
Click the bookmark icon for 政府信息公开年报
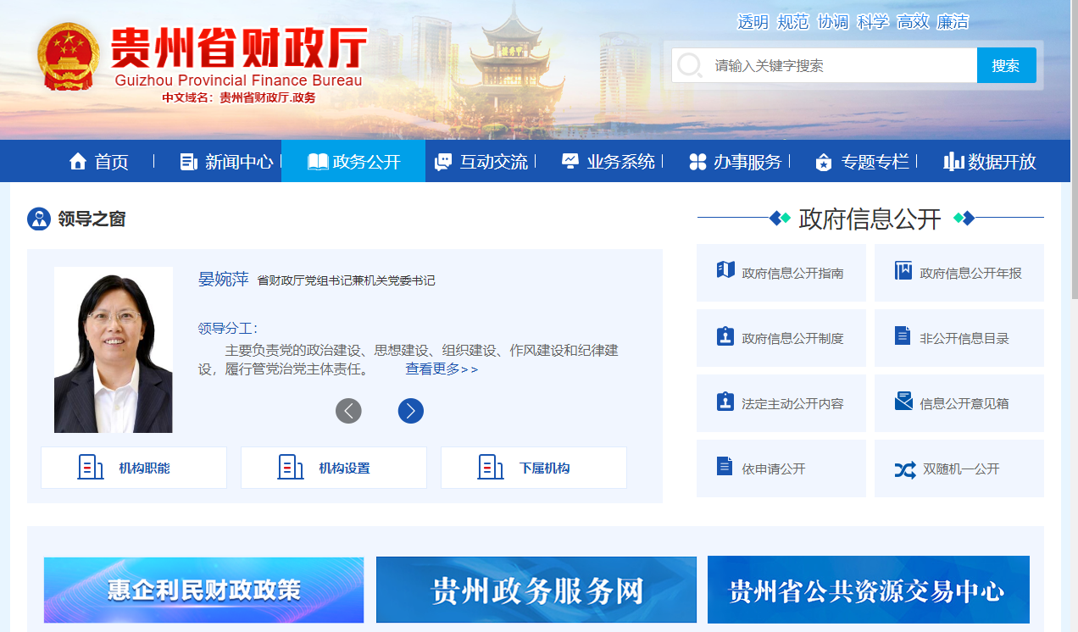(x=903, y=271)
